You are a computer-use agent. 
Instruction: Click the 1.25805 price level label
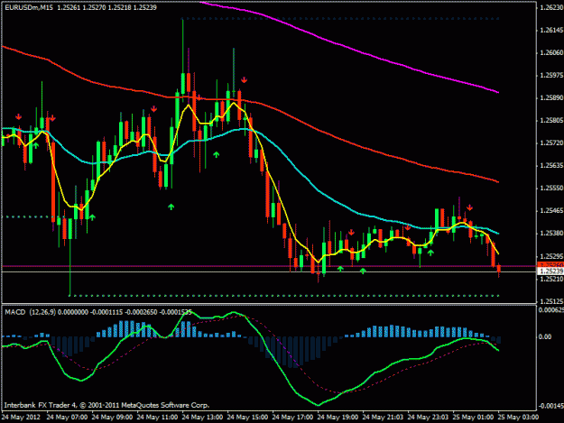[551, 120]
